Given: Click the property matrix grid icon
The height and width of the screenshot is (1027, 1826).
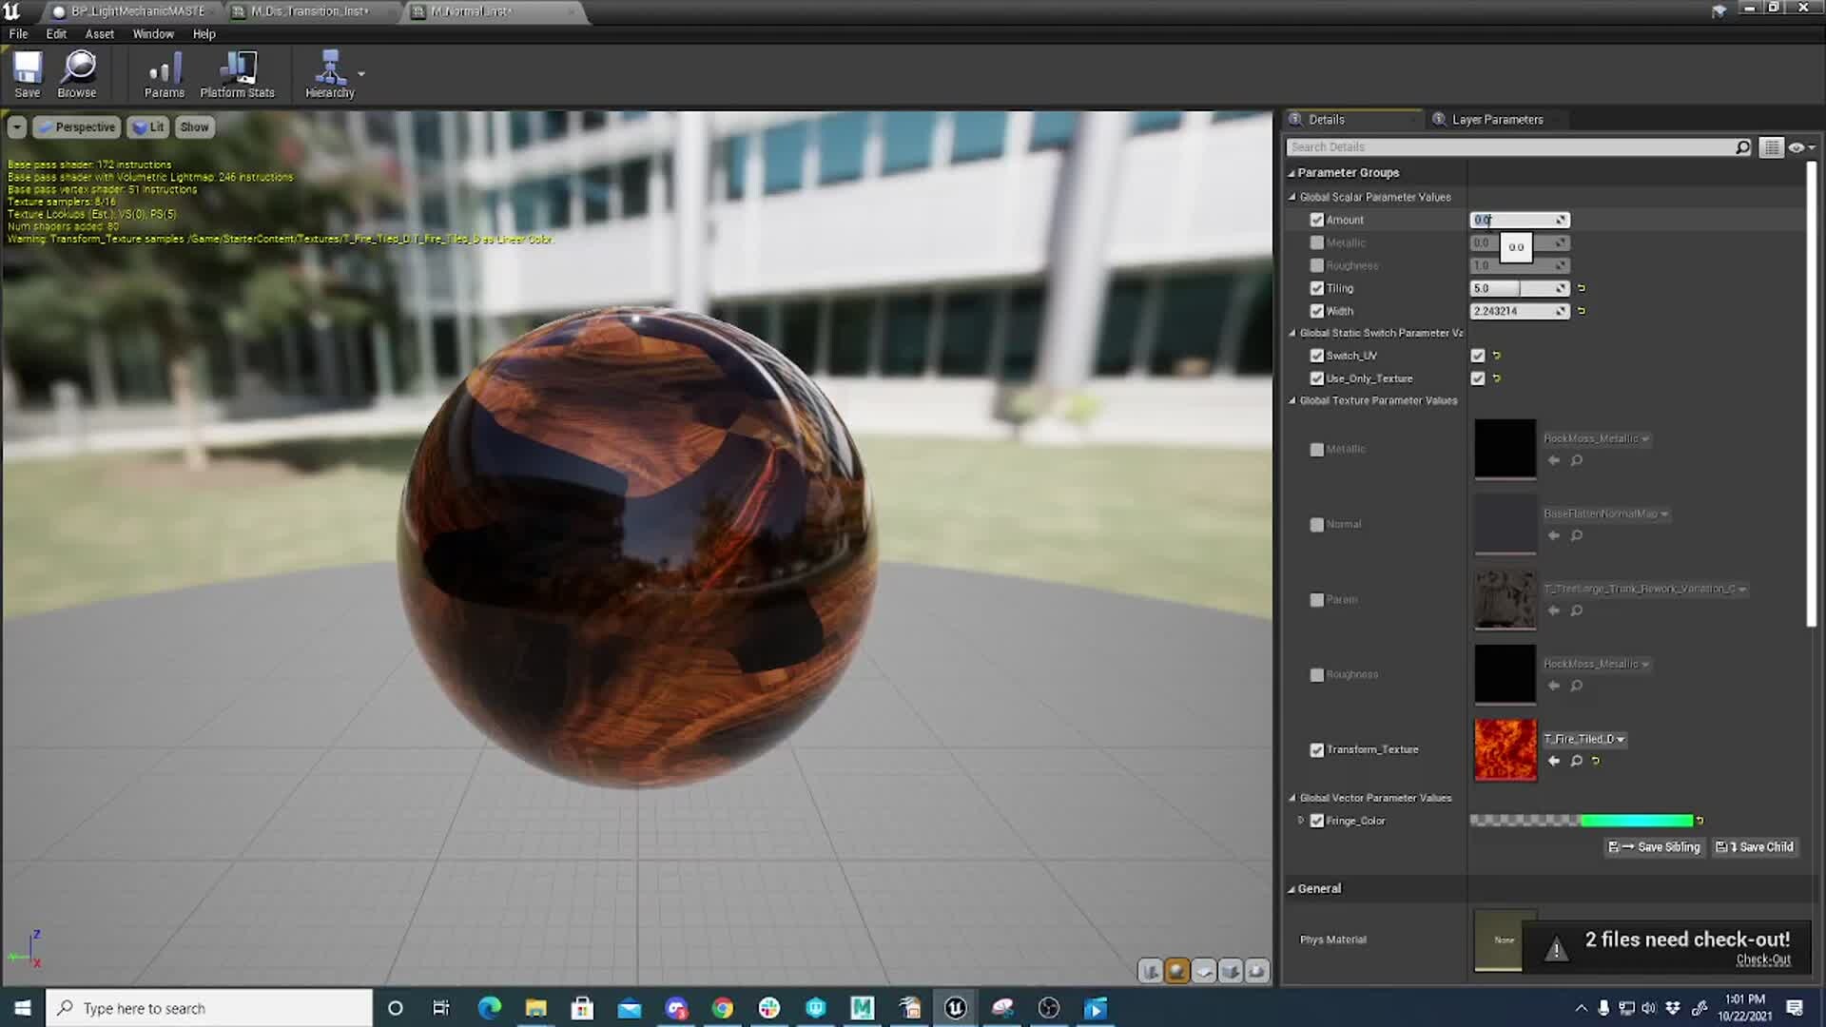Looking at the screenshot, I should tap(1771, 147).
